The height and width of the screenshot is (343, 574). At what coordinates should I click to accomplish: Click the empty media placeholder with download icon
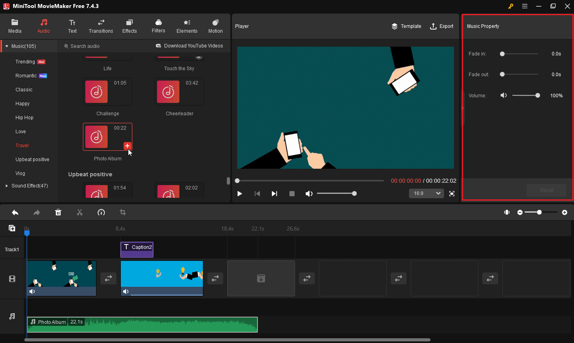click(261, 278)
